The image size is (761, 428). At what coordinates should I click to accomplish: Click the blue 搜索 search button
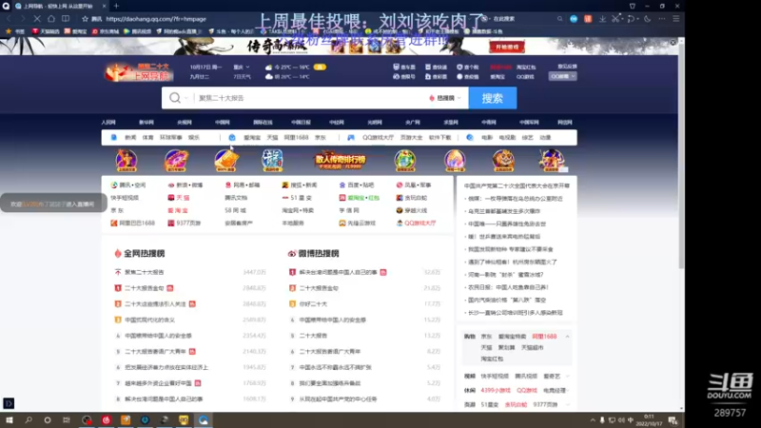(x=492, y=98)
